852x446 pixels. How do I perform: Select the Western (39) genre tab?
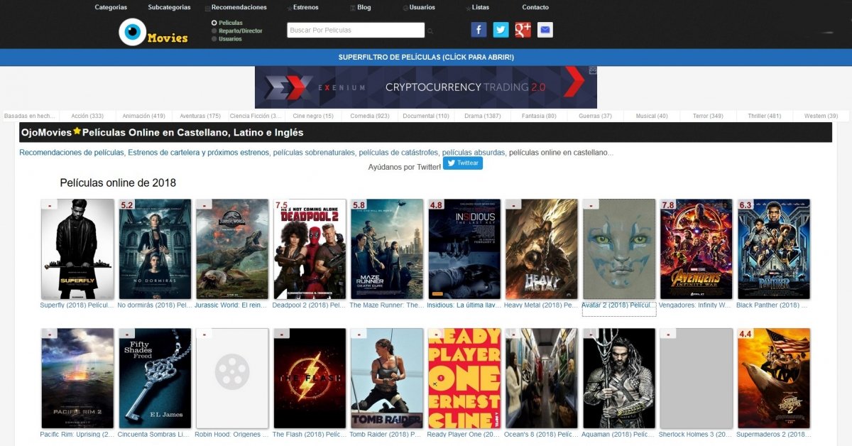coord(821,116)
